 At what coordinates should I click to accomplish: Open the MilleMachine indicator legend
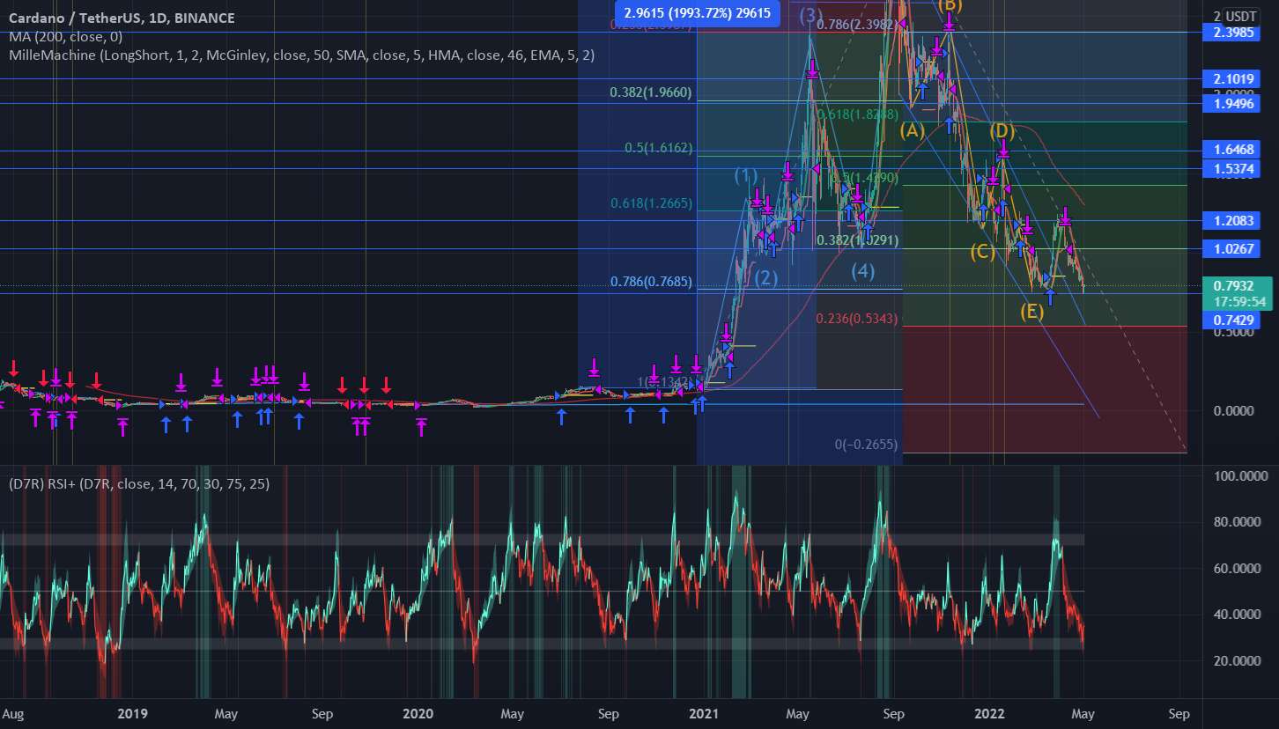(302, 55)
